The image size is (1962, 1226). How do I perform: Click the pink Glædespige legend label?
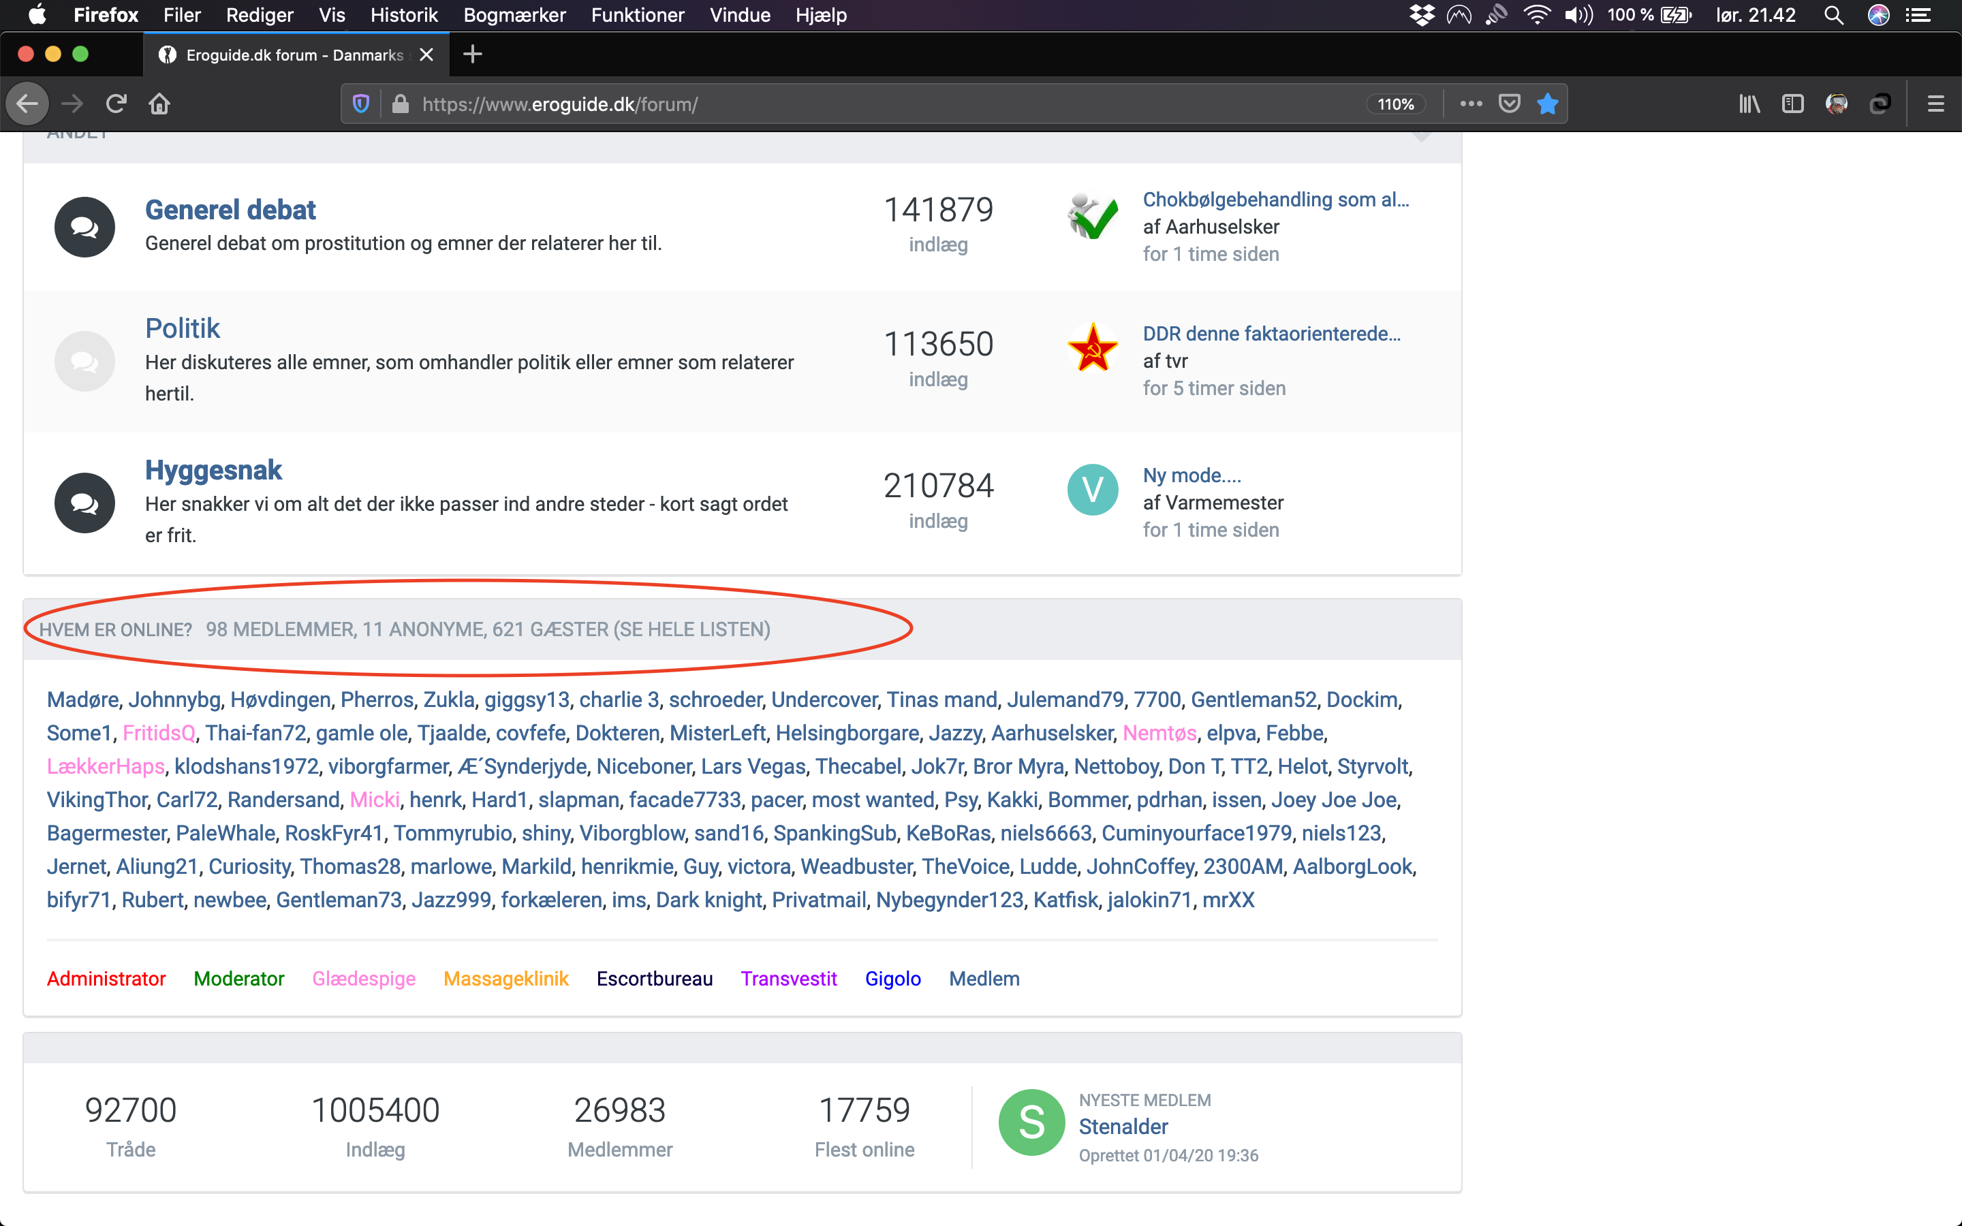364,979
